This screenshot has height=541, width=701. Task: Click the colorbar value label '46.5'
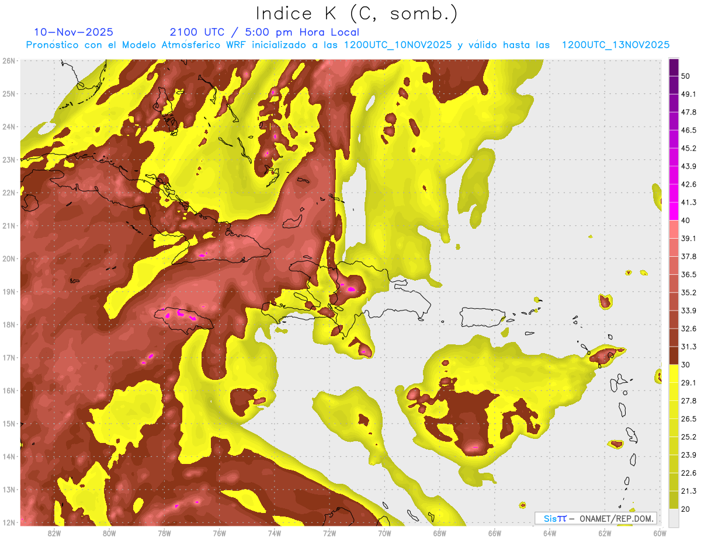pyautogui.click(x=688, y=130)
